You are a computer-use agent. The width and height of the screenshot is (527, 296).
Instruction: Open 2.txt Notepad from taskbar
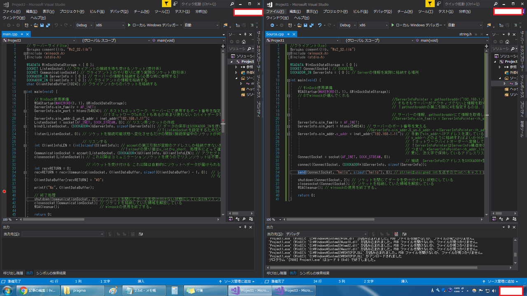(143, 290)
